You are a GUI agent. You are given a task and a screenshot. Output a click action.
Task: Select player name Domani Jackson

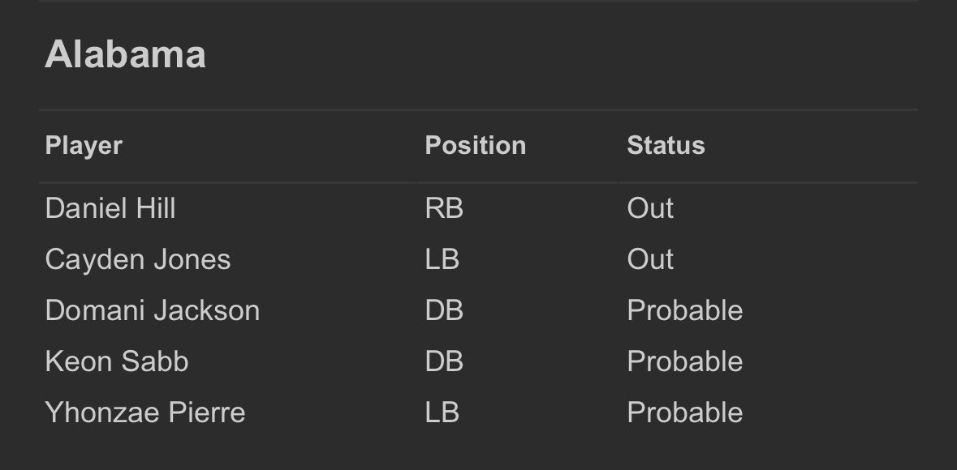153,311
